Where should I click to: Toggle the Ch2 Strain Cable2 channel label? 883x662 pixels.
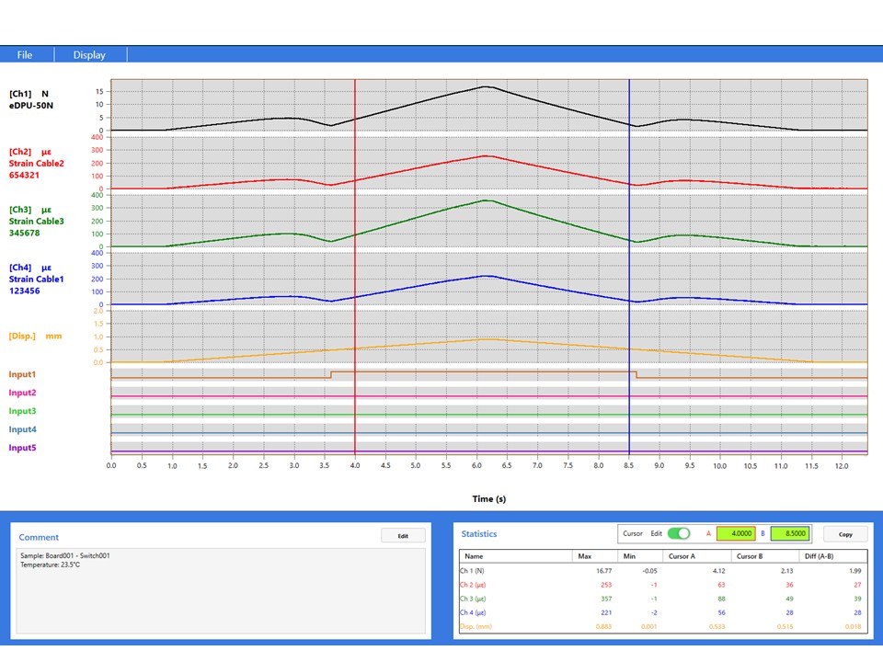coord(37,164)
